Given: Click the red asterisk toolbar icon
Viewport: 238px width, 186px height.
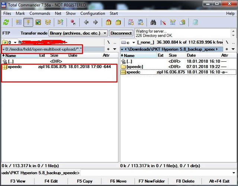Looking at the screenshot, I should pos(73,22).
